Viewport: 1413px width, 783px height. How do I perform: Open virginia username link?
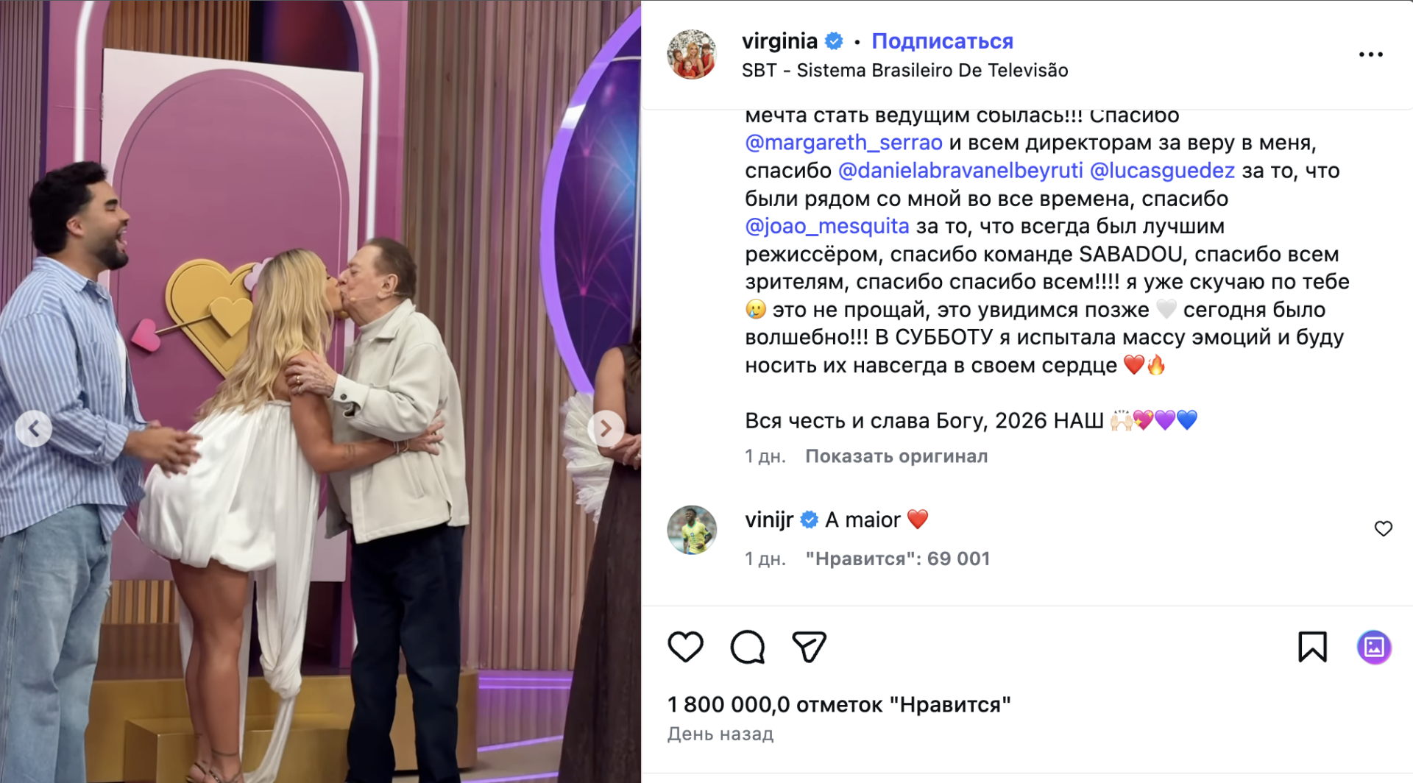779,41
